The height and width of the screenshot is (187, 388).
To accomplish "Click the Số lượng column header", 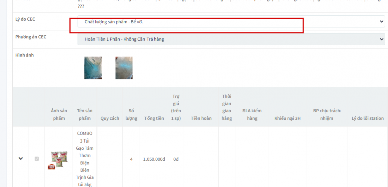I will [131, 114].
